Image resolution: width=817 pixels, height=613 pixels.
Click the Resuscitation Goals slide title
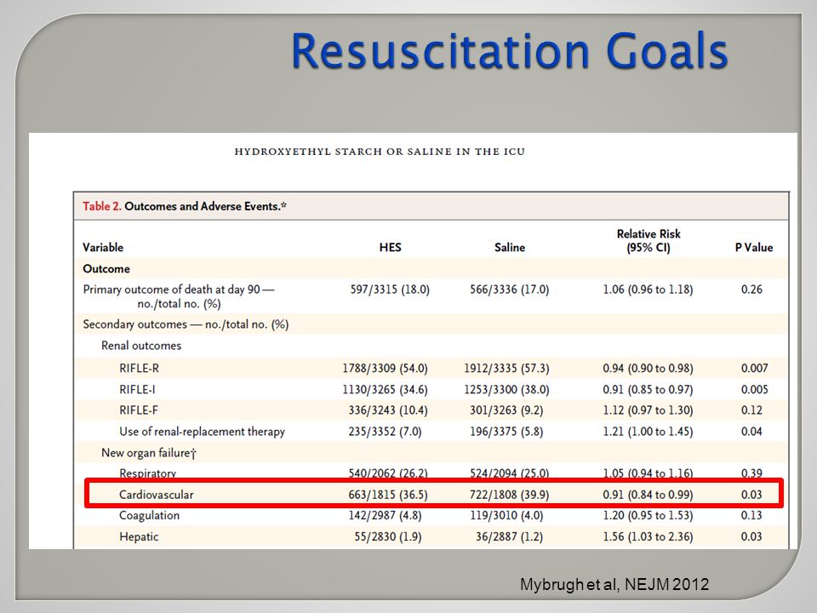[510, 51]
